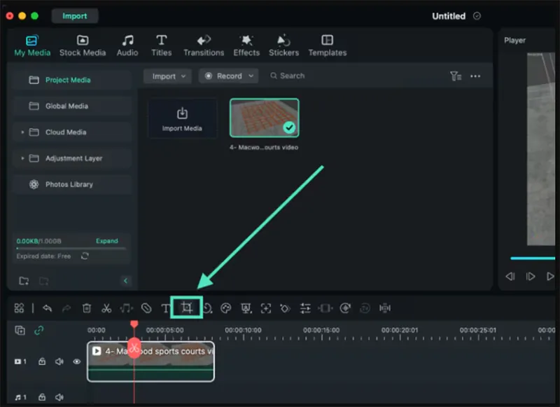The image size is (560, 407).
Task: Open the Import dropdown in the media panel
Action: pos(167,76)
